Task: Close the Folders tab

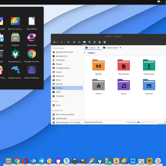Action: pyautogui.click(x=98, y=48)
